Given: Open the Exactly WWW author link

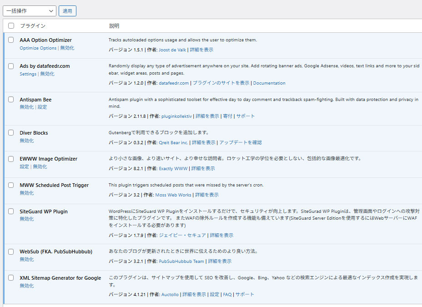Looking at the screenshot, I should [173, 168].
